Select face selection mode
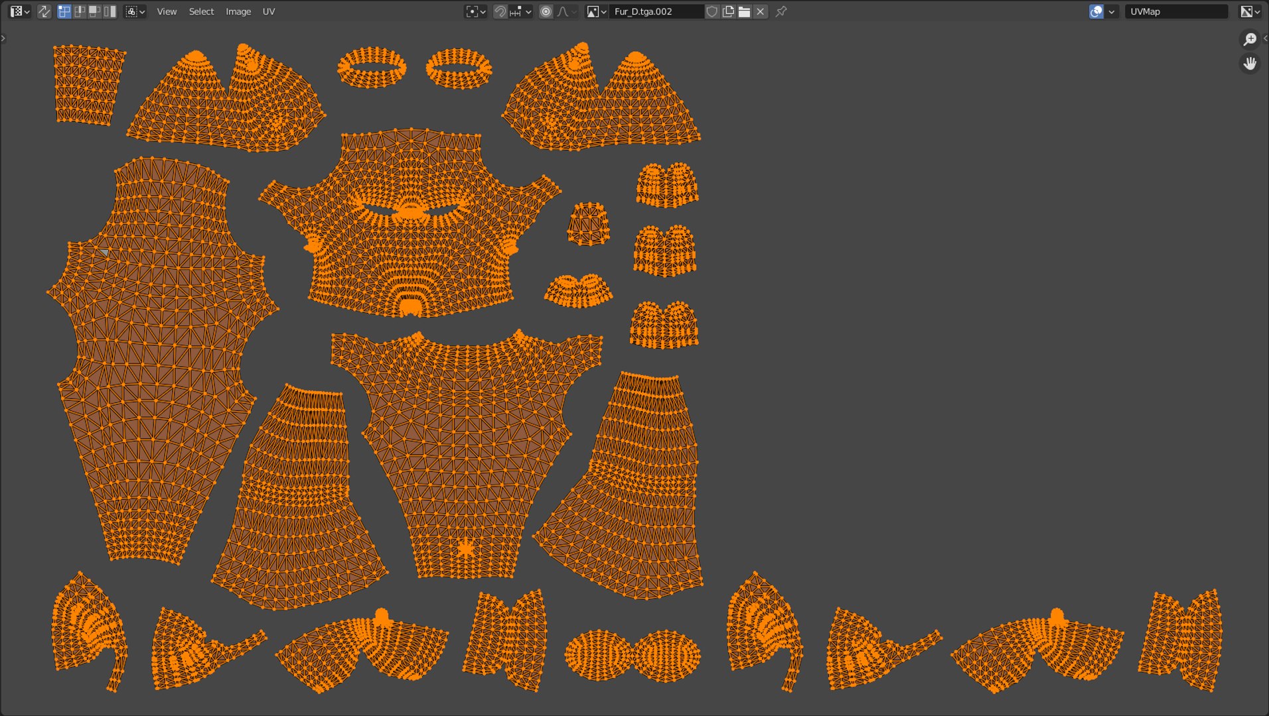Viewport: 1269px width, 716px height. click(x=95, y=11)
